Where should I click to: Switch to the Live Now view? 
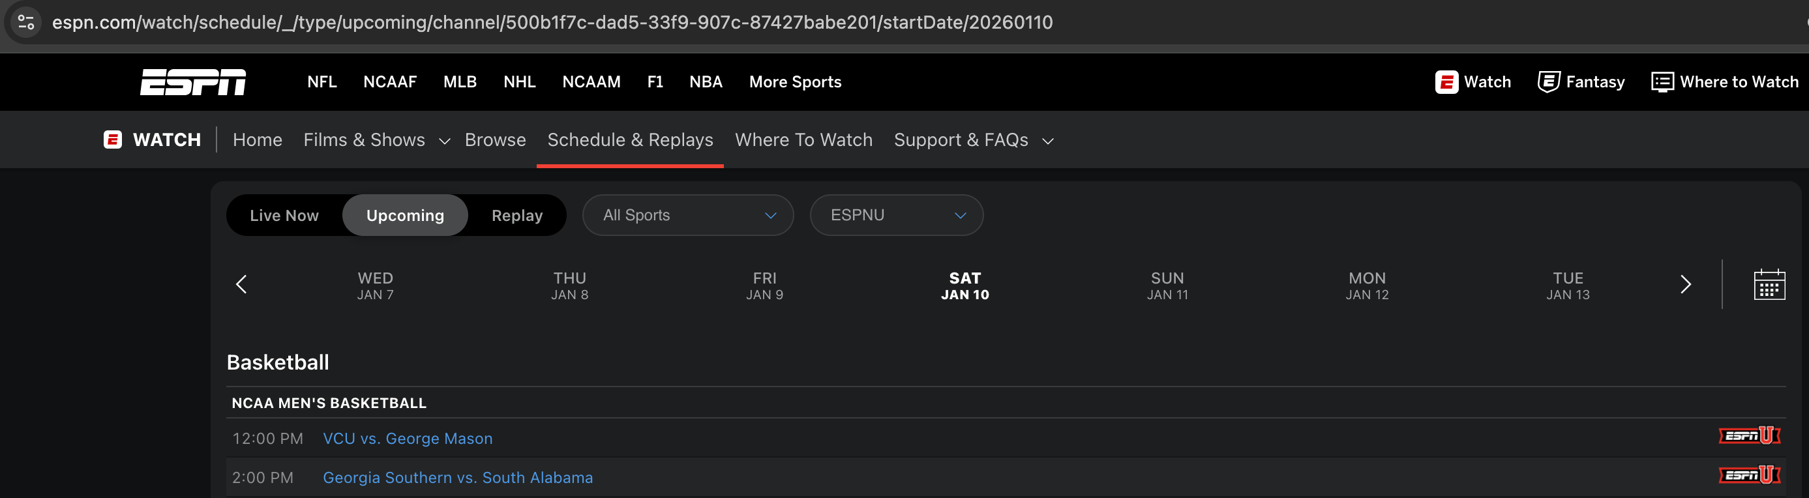coord(284,216)
